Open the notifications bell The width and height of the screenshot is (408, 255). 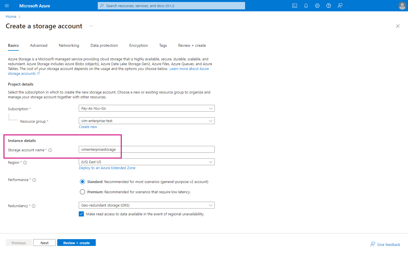[306, 6]
